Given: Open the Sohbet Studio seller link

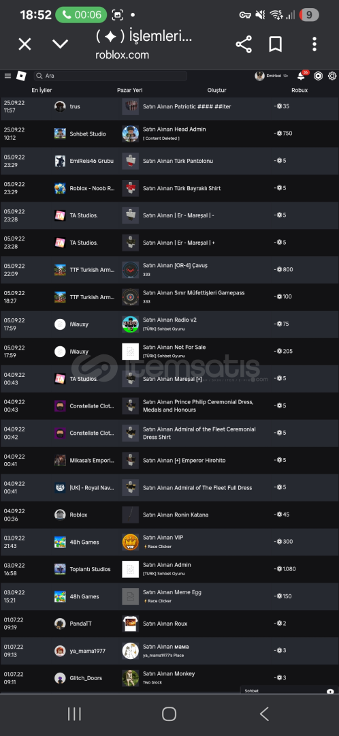Looking at the screenshot, I should pos(88,134).
